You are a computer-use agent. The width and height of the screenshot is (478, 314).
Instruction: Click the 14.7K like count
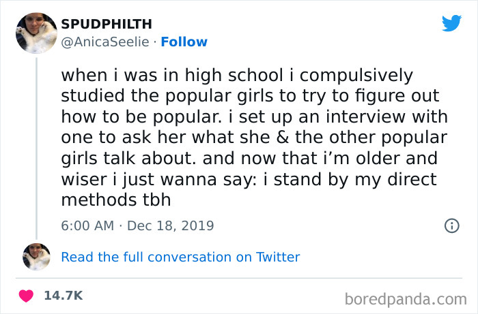64,296
